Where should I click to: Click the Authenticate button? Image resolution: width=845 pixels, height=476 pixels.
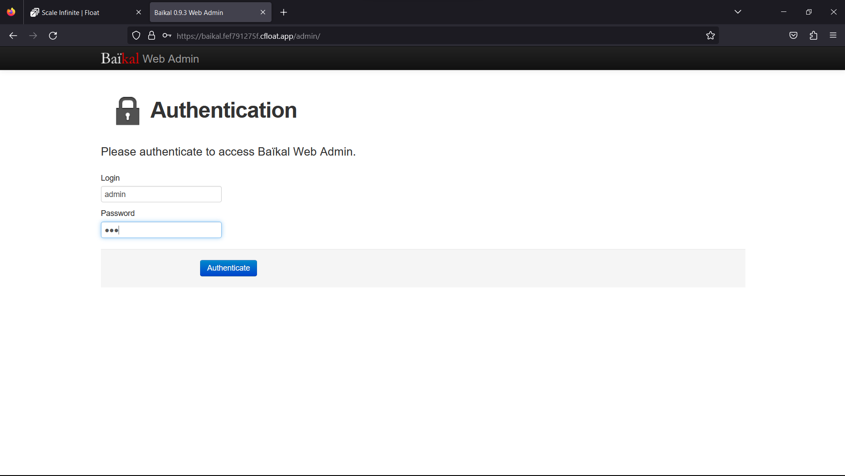[x=228, y=268]
